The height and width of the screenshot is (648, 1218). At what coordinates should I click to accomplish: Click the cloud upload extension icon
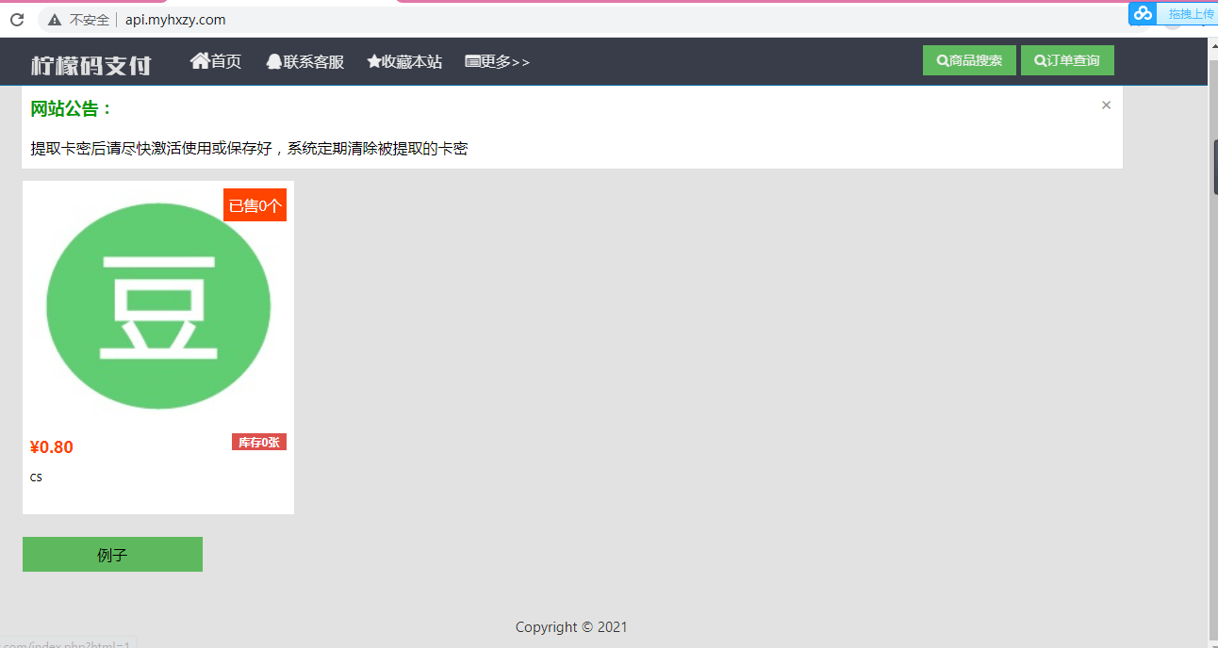pos(1144,13)
